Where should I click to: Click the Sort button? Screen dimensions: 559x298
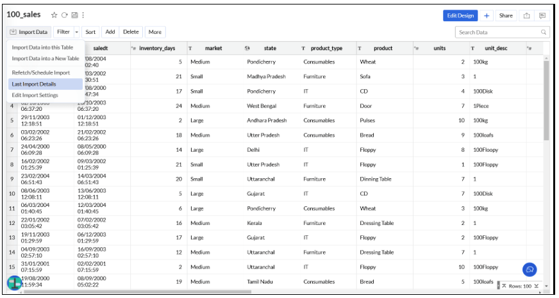point(90,32)
